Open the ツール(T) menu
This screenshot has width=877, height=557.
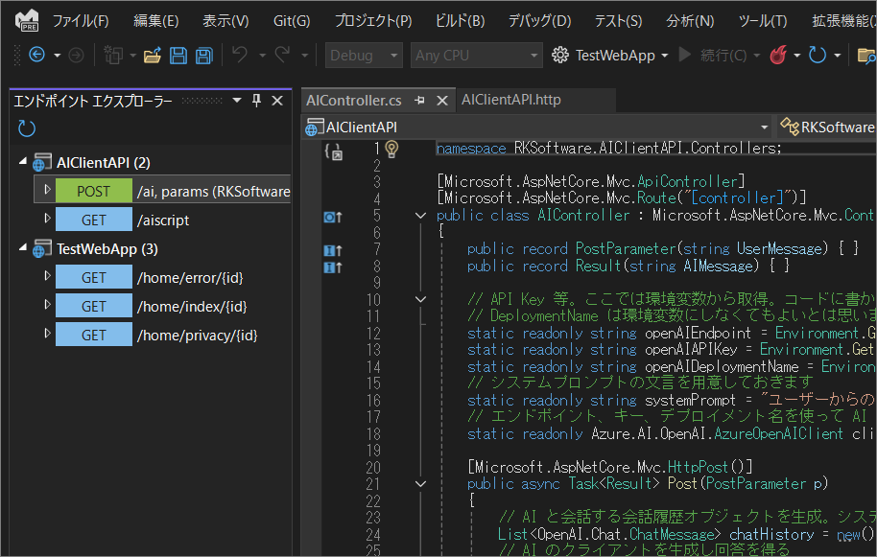[x=763, y=21]
